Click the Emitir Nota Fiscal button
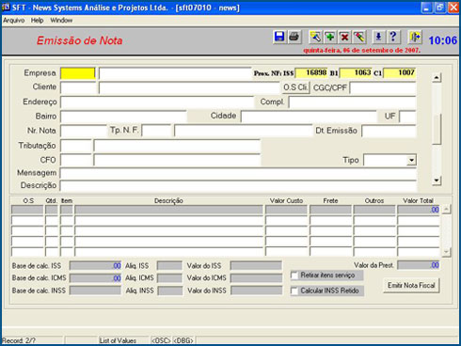 coord(411,286)
